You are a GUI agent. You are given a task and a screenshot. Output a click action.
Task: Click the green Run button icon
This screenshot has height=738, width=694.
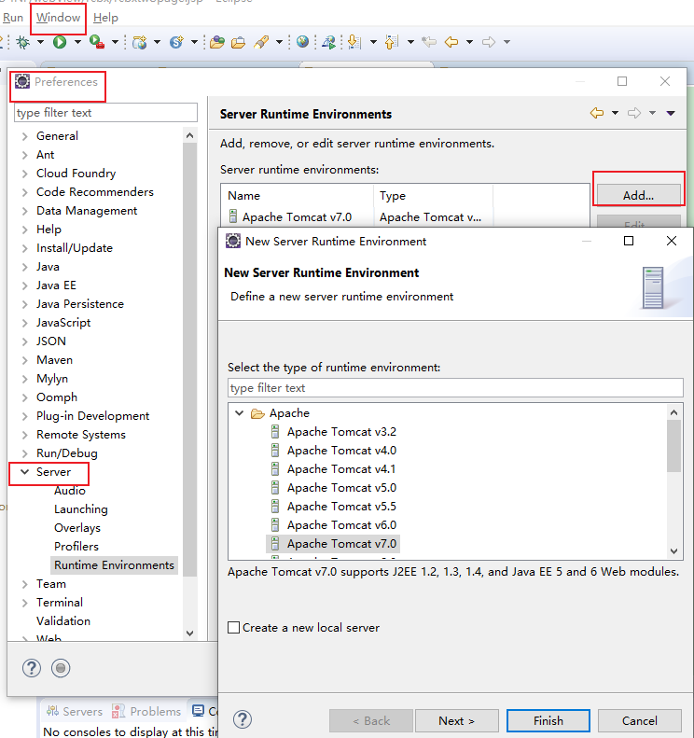tap(60, 42)
